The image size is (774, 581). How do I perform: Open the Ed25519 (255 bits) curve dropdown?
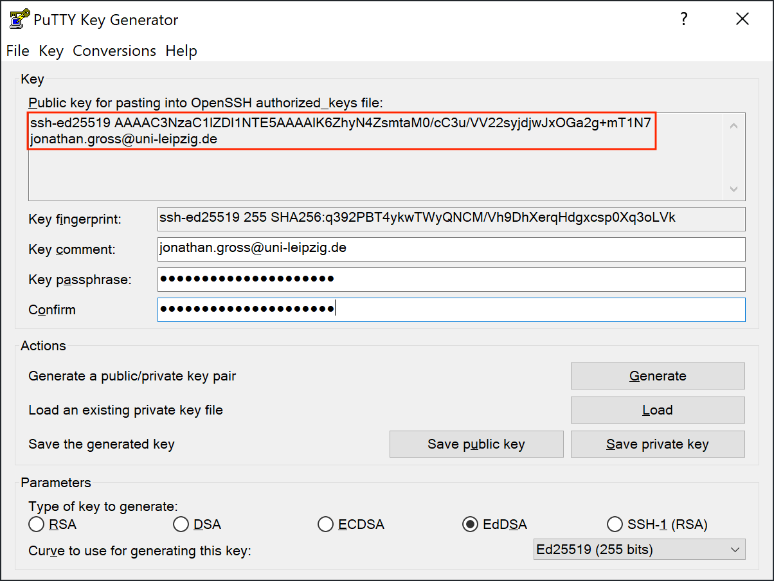pos(640,550)
